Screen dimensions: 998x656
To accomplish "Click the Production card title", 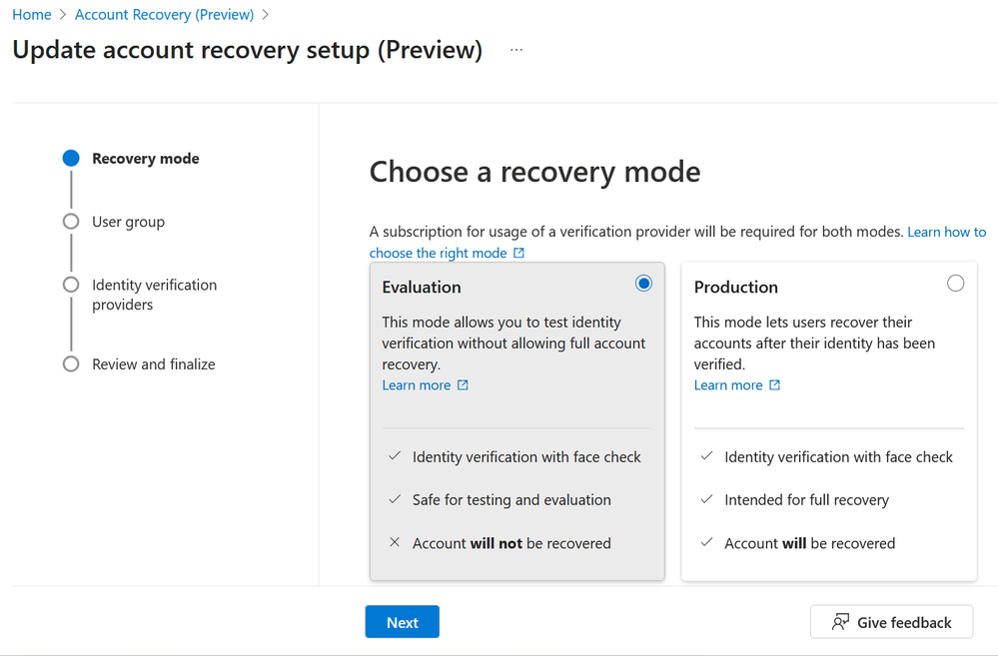I will pos(735,288).
